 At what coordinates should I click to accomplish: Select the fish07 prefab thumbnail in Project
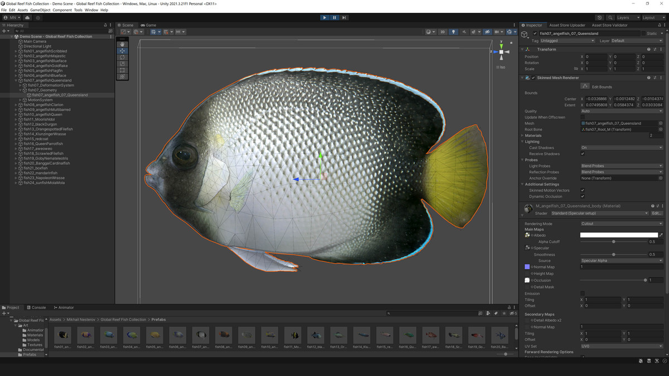200,336
